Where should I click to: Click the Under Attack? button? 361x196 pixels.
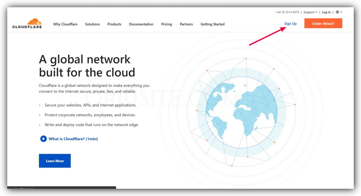click(323, 23)
